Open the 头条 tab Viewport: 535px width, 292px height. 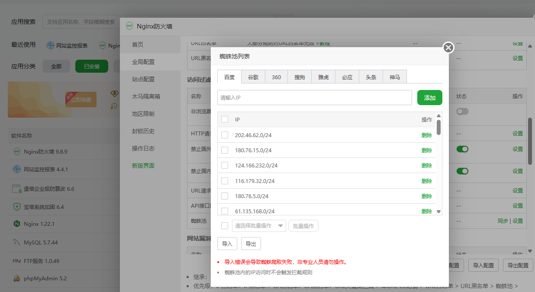coord(371,77)
